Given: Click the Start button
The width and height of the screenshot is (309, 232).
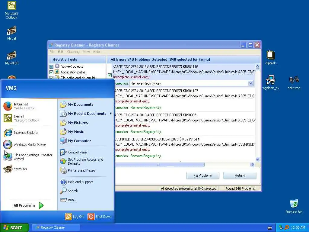Looking at the screenshot, I should point(14,227).
